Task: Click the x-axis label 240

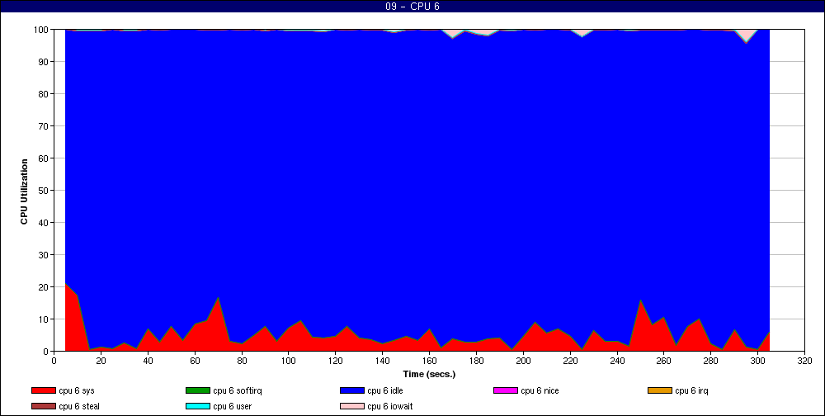Action: point(616,361)
